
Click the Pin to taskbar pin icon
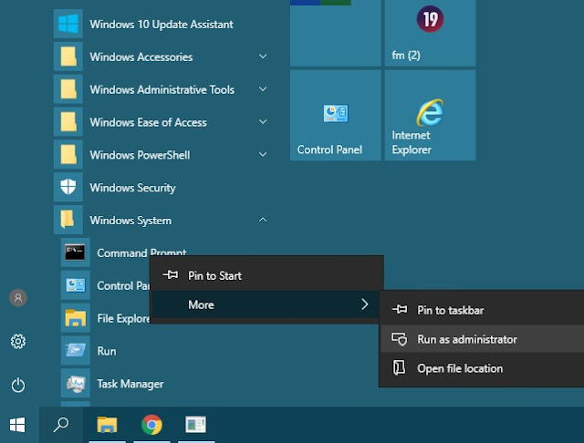400,309
